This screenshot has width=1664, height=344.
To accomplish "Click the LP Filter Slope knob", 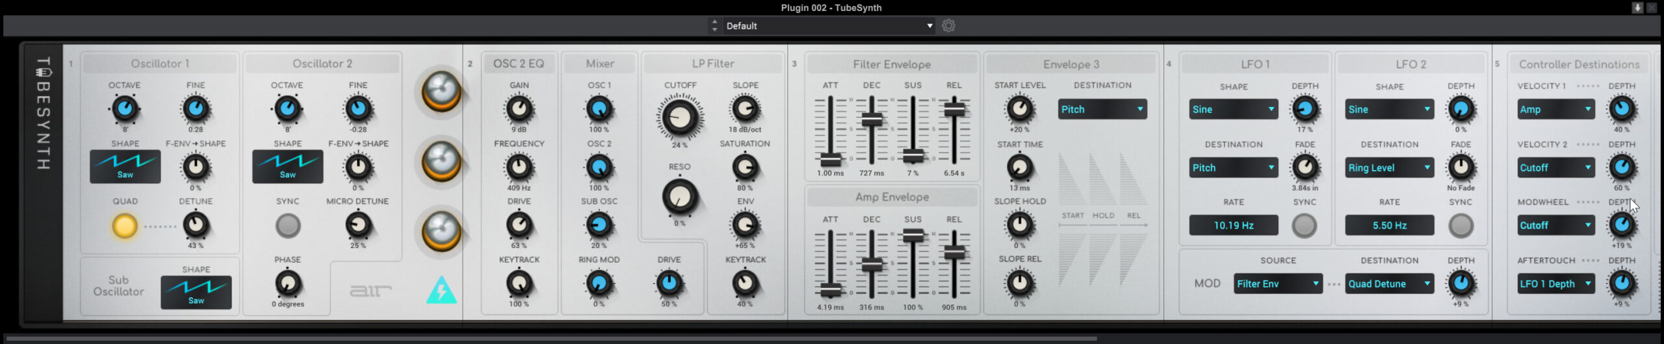I will click(x=745, y=109).
